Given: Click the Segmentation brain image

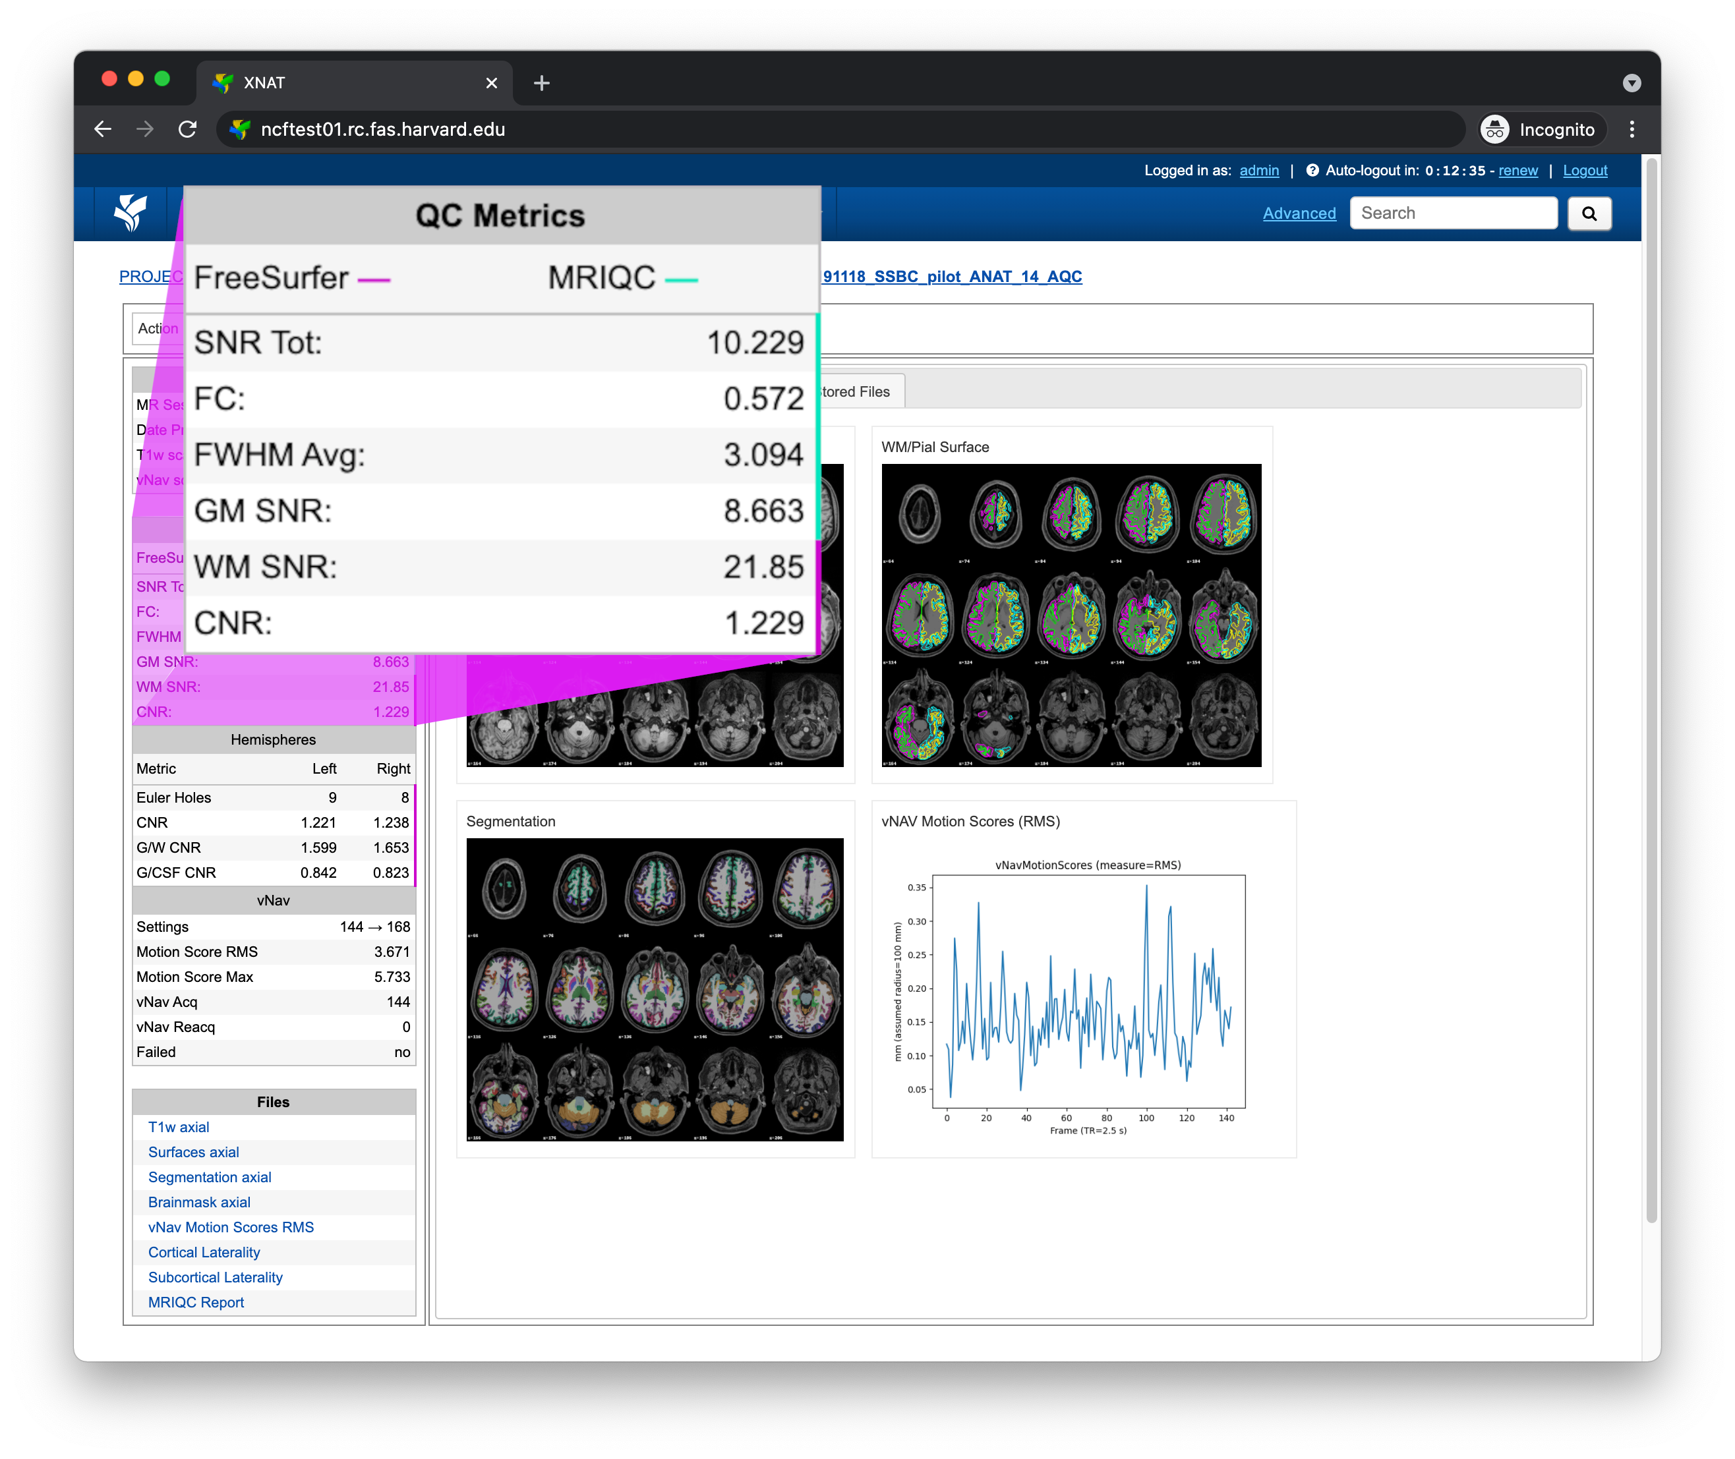Looking at the screenshot, I should 655,989.
